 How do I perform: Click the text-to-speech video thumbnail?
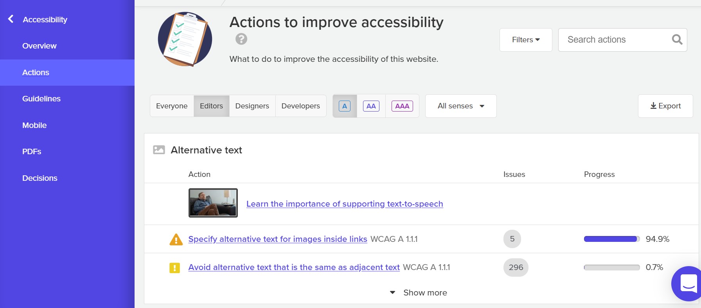coord(213,203)
